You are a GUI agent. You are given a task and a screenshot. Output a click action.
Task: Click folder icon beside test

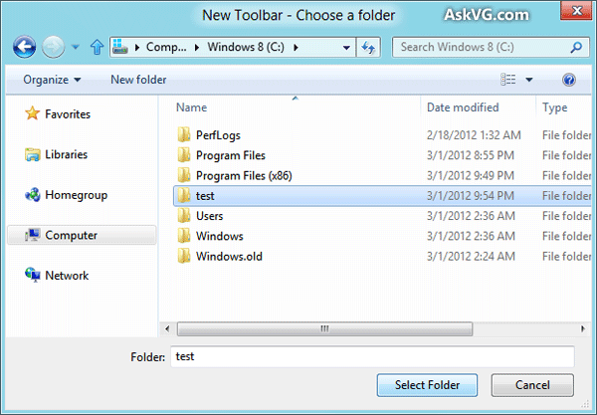click(184, 195)
